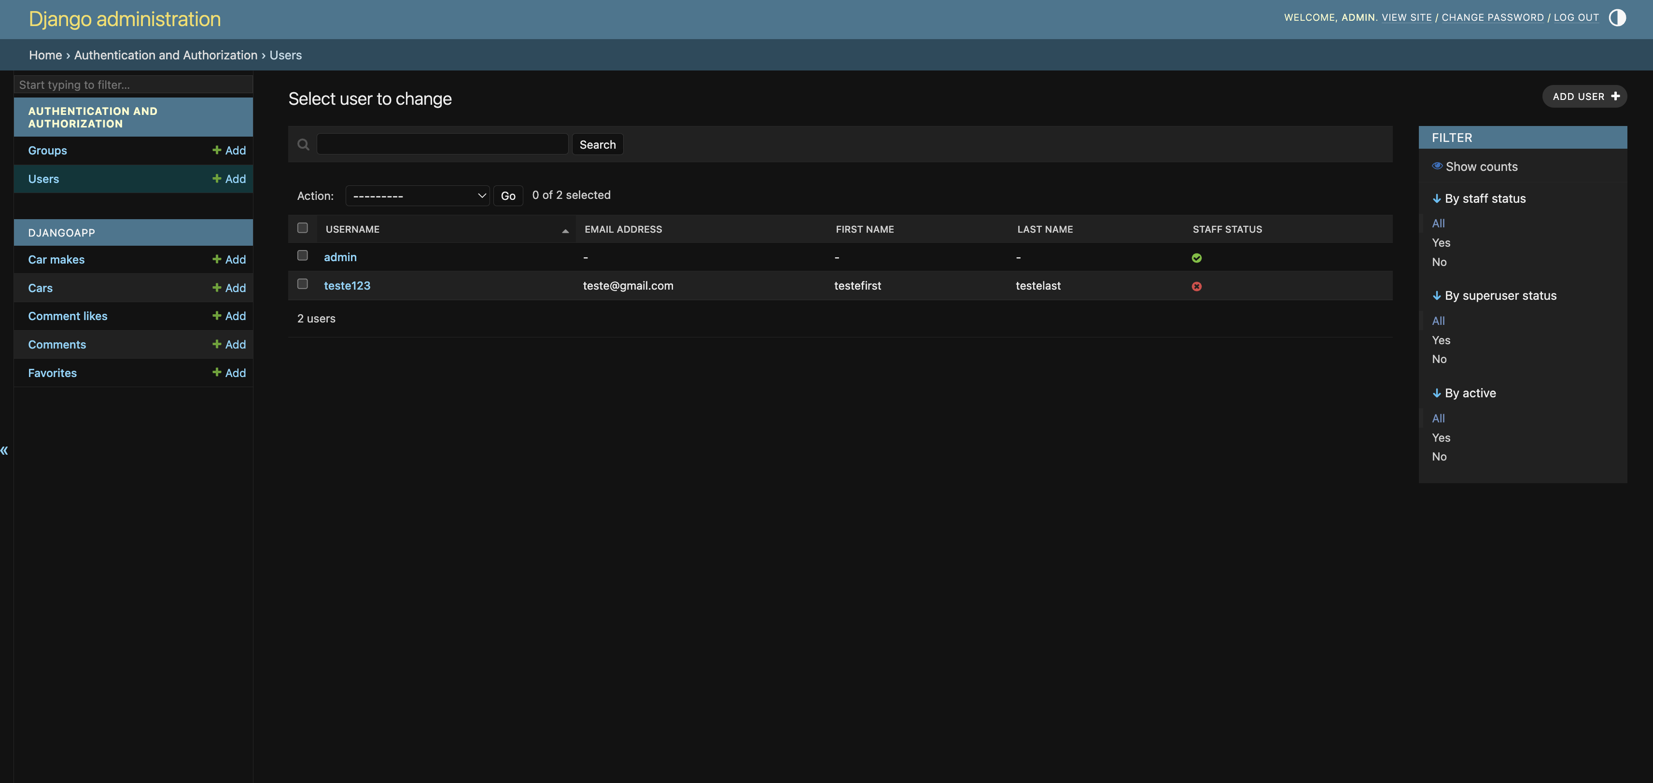Collapse the sidebar with the double-chevron icon
The image size is (1653, 783).
point(4,450)
